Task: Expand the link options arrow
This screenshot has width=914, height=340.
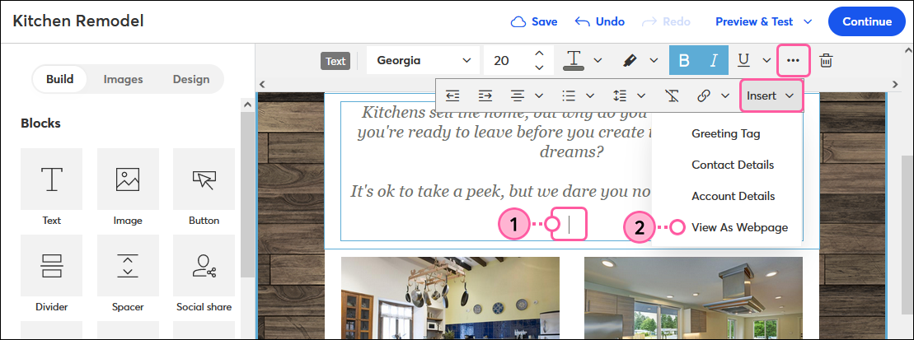Action: [x=726, y=95]
